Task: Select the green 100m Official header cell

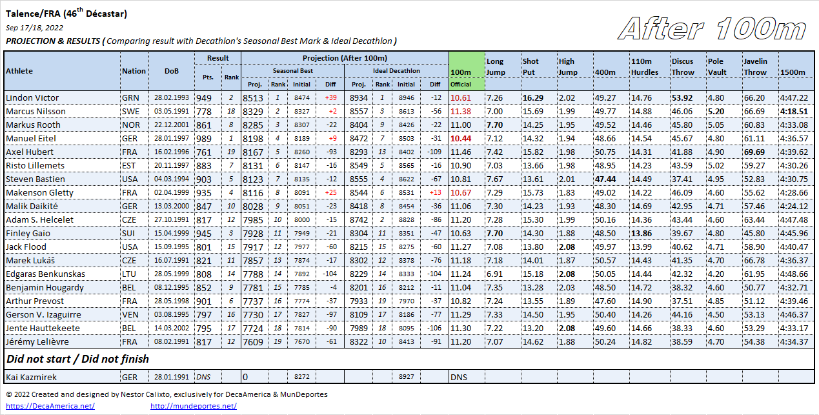Action: coord(467,71)
